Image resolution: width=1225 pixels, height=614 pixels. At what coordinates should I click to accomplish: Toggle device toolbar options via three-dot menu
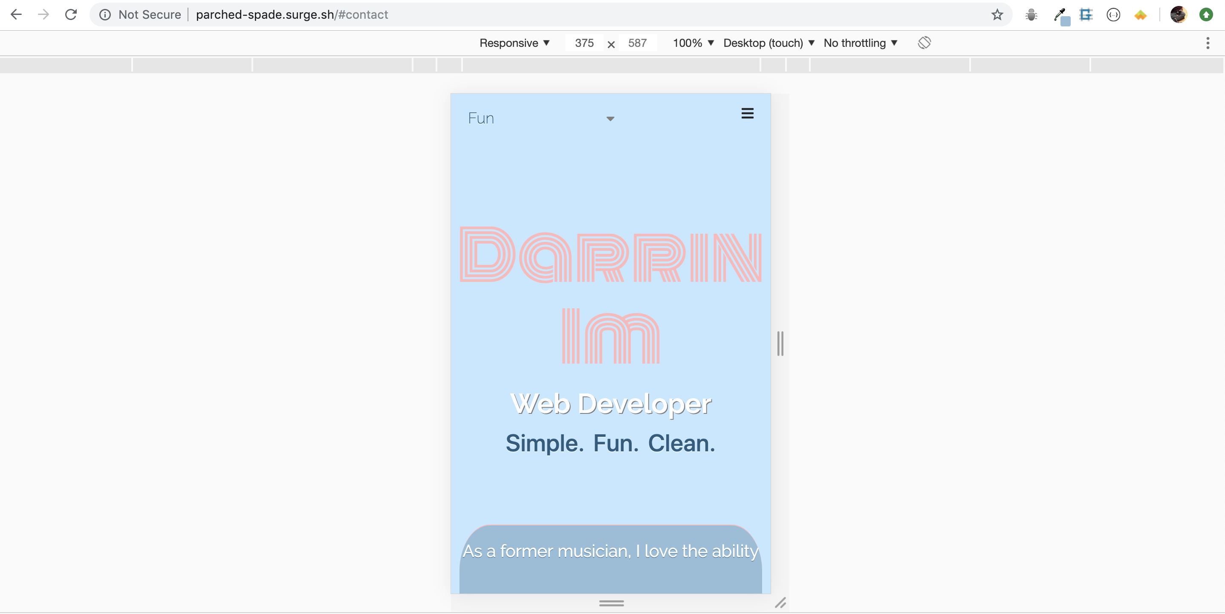[1208, 43]
